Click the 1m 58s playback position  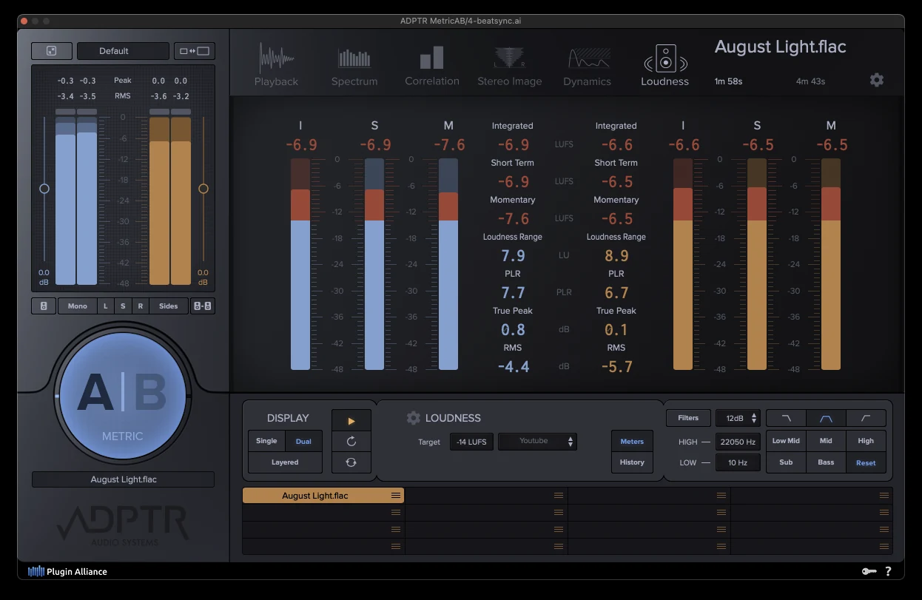(x=729, y=81)
